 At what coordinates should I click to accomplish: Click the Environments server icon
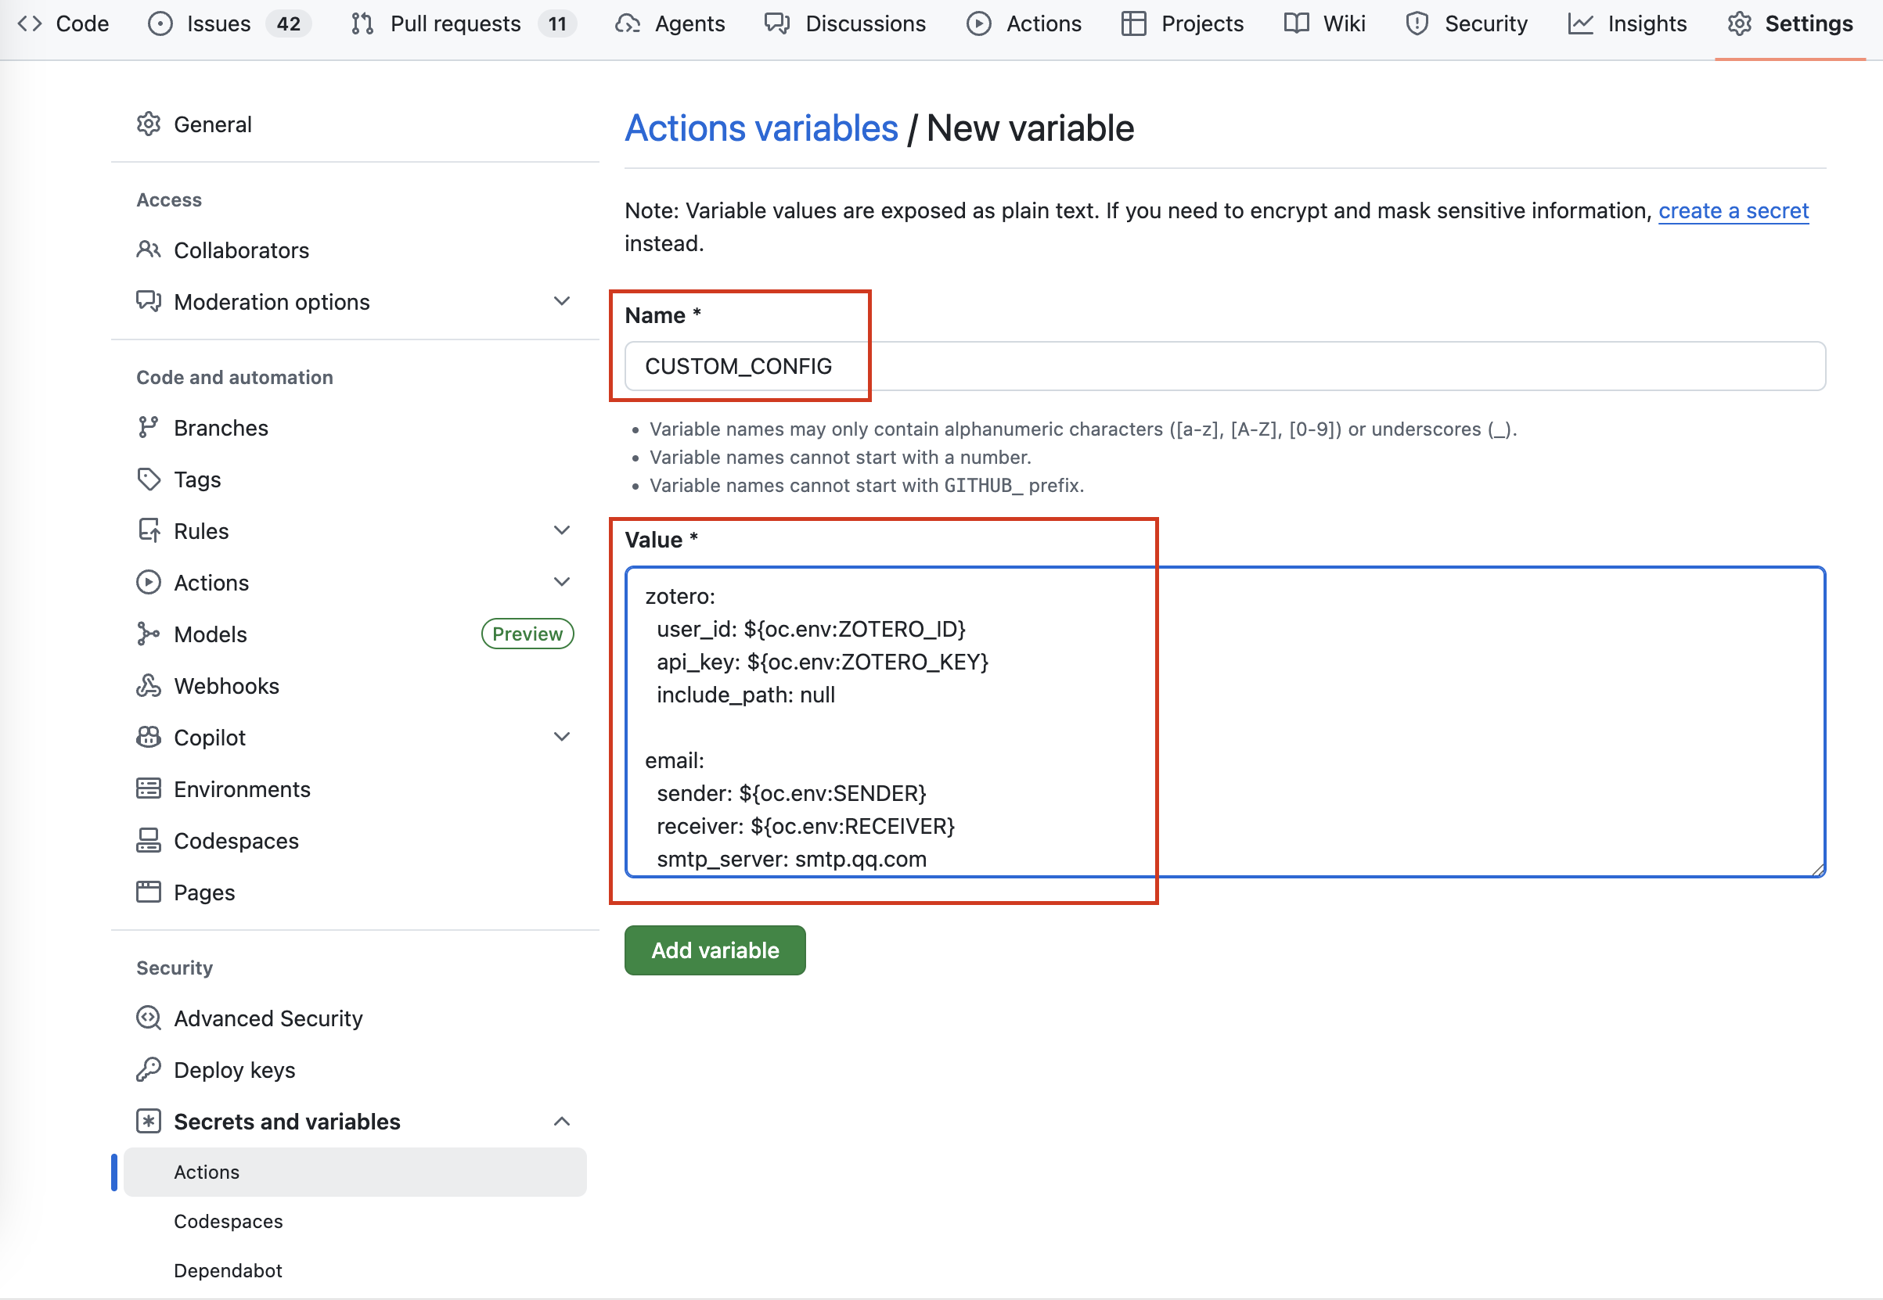[x=148, y=788]
